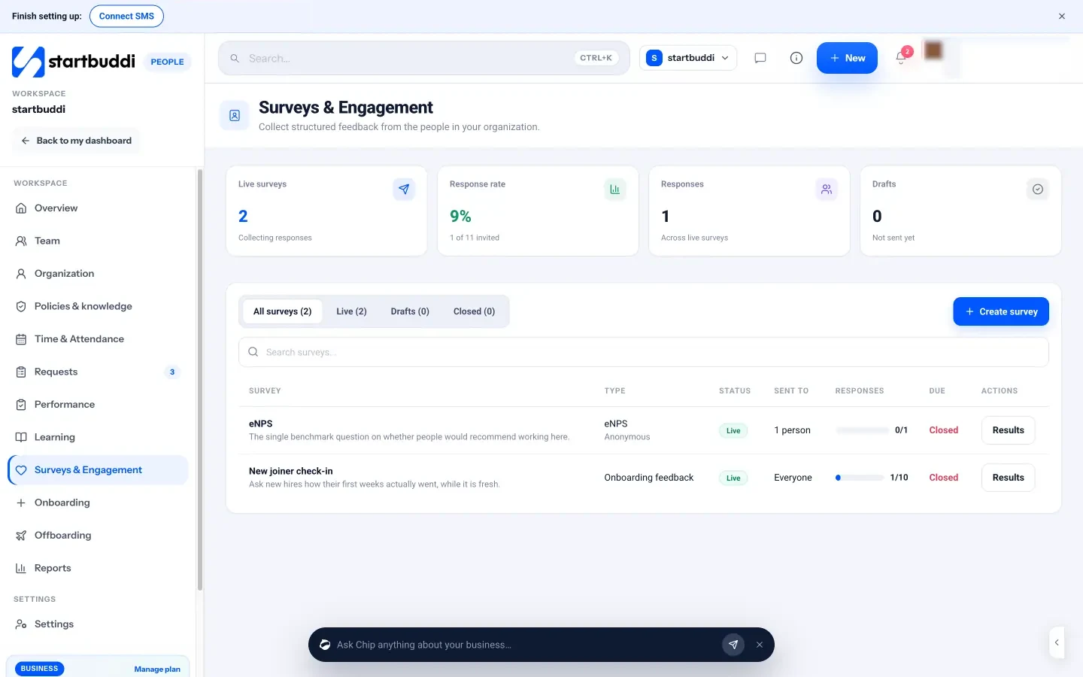Click the eNPS 0/1 response progress bar
Screen dimensions: 1083x677
pyautogui.click(x=862, y=430)
